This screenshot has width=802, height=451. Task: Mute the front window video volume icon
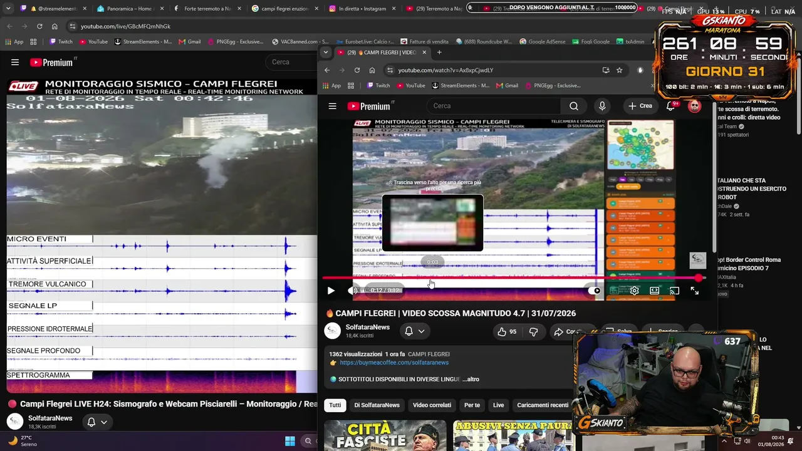coord(354,291)
